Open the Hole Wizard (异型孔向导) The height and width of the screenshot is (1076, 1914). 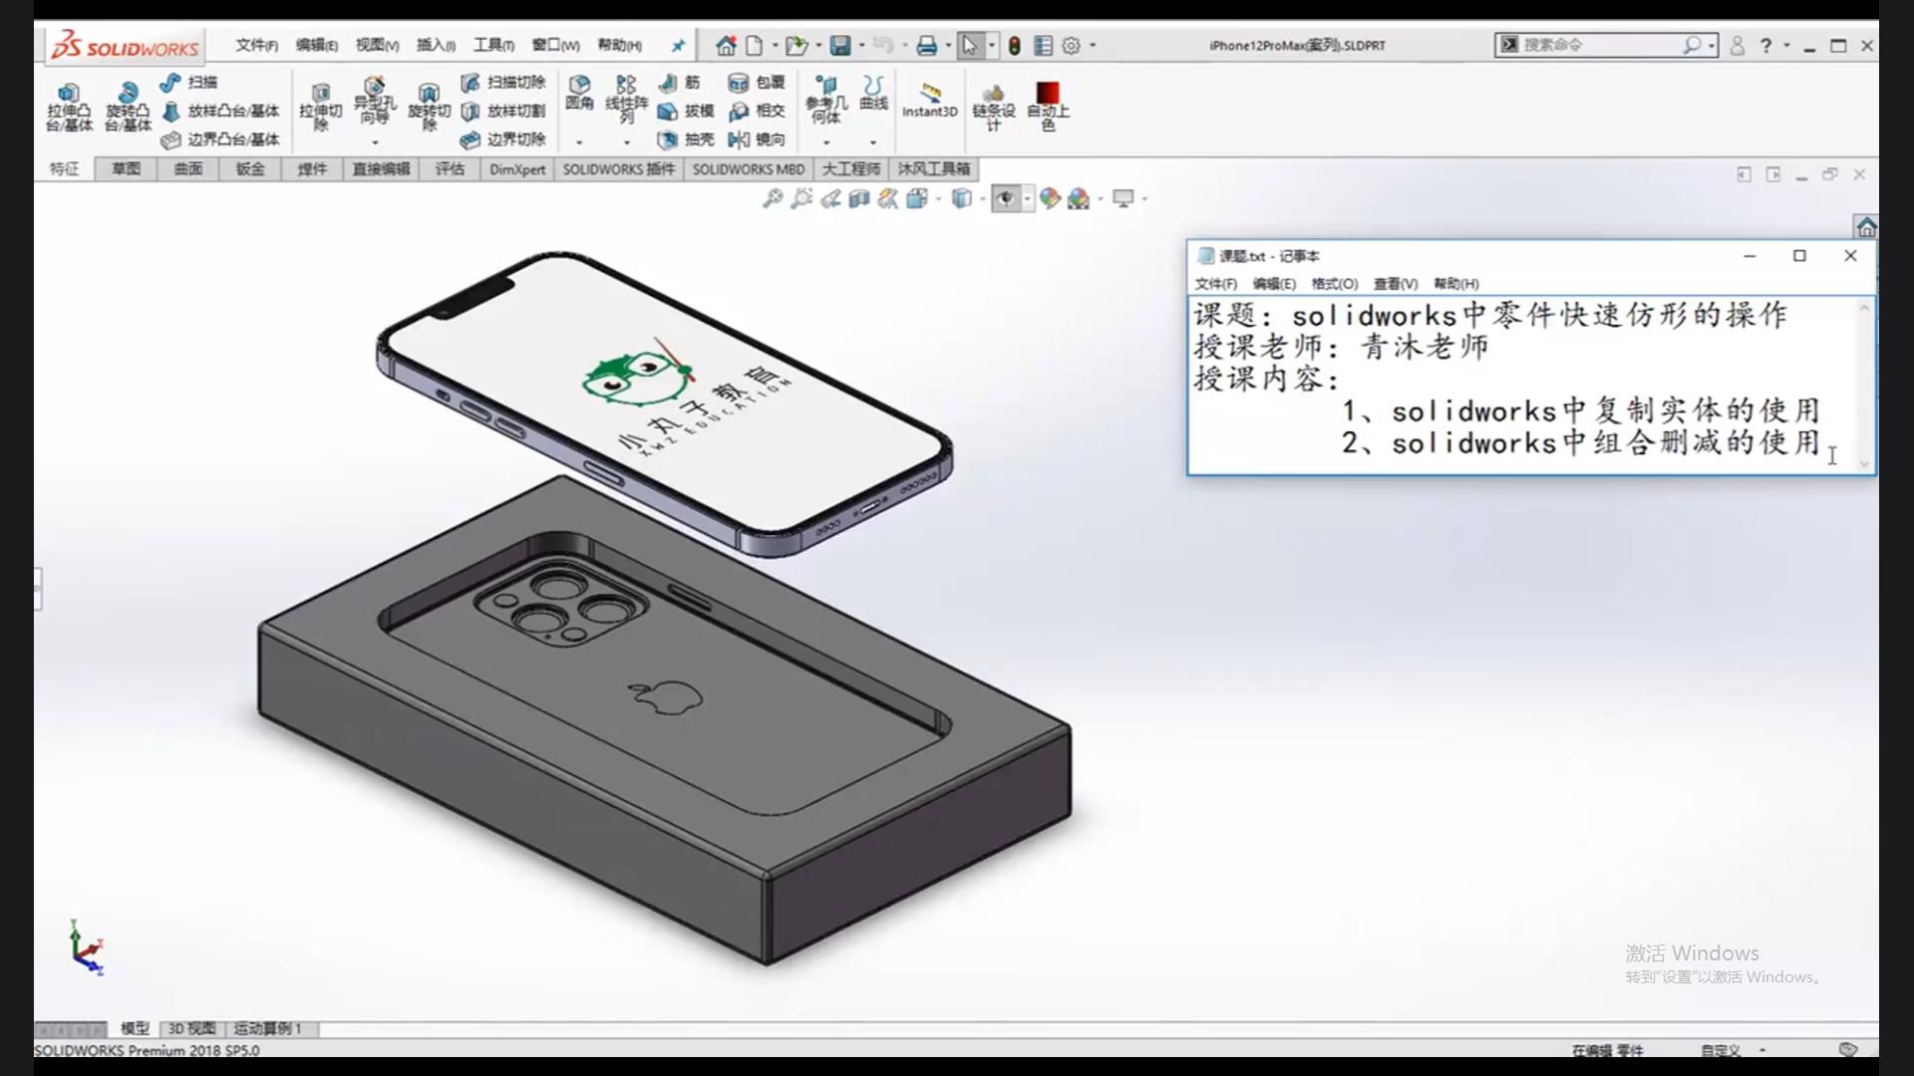point(375,100)
